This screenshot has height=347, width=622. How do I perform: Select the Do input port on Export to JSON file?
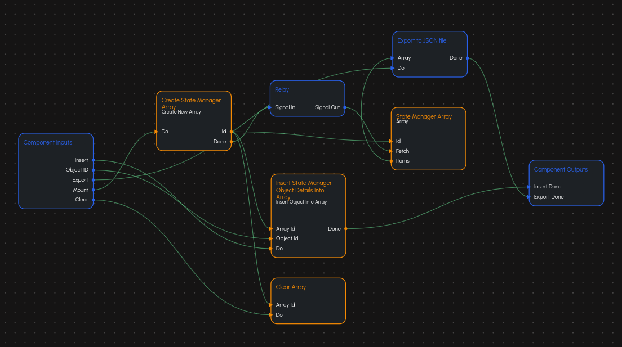point(392,67)
